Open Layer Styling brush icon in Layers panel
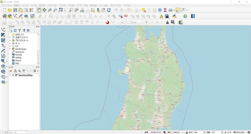The height and width of the screenshot is (134, 251). point(11,71)
